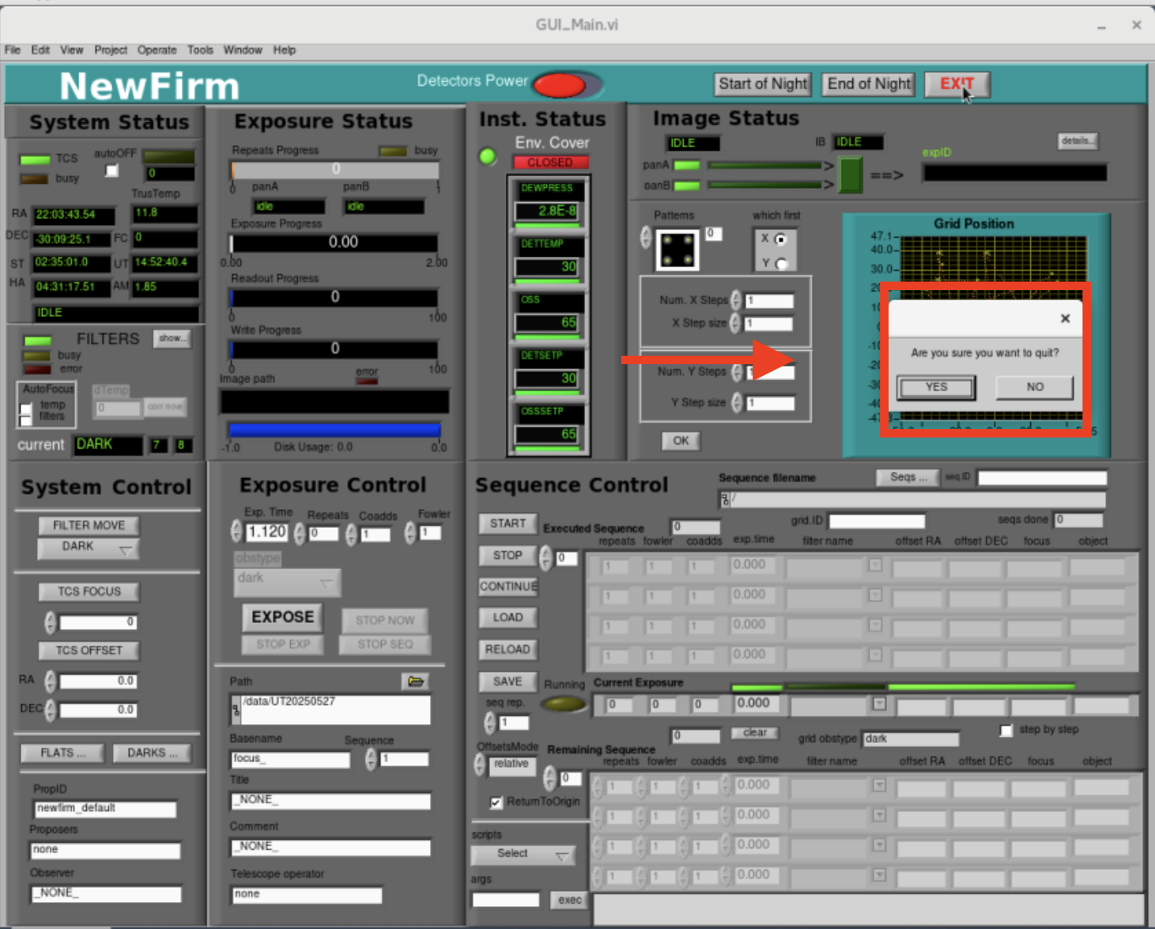The image size is (1155, 929).
Task: Click the Running indicator lamp
Action: click(x=563, y=704)
